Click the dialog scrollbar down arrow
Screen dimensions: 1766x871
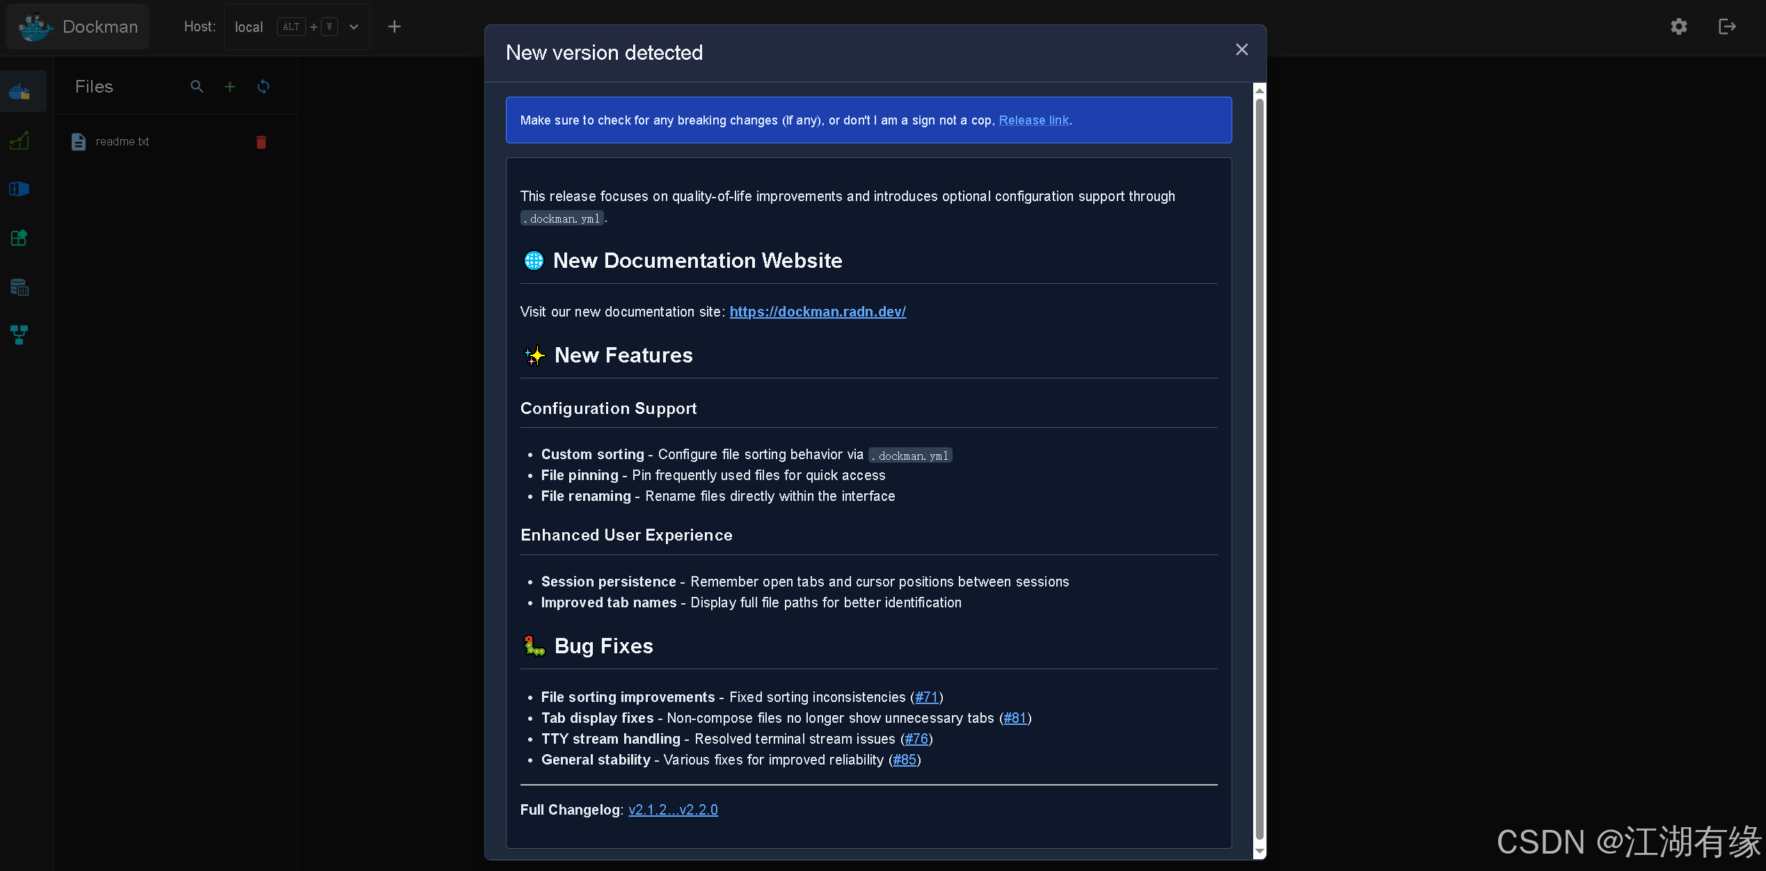click(1259, 852)
